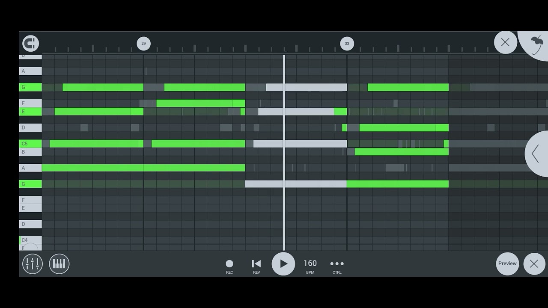The height and width of the screenshot is (308, 548).
Task: Select the white selected E note
Action: click(x=296, y=112)
